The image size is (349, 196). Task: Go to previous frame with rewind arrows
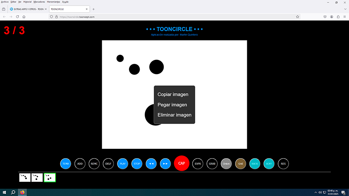click(151, 164)
